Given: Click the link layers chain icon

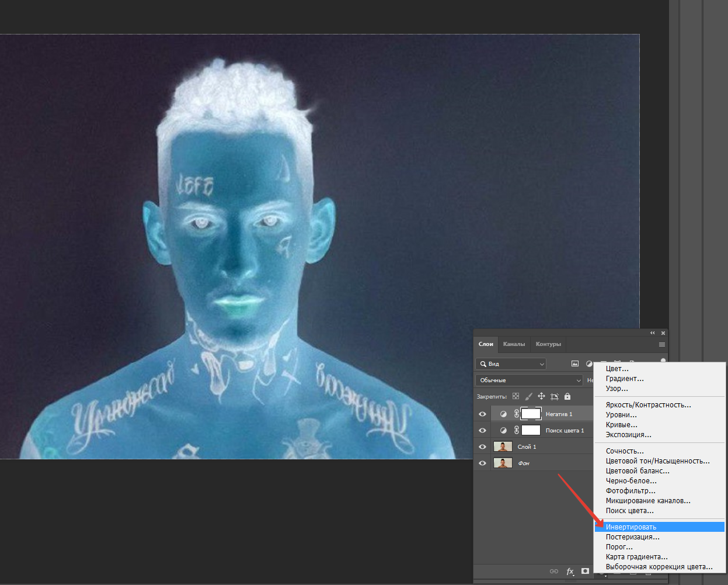Looking at the screenshot, I should pyautogui.click(x=554, y=571).
